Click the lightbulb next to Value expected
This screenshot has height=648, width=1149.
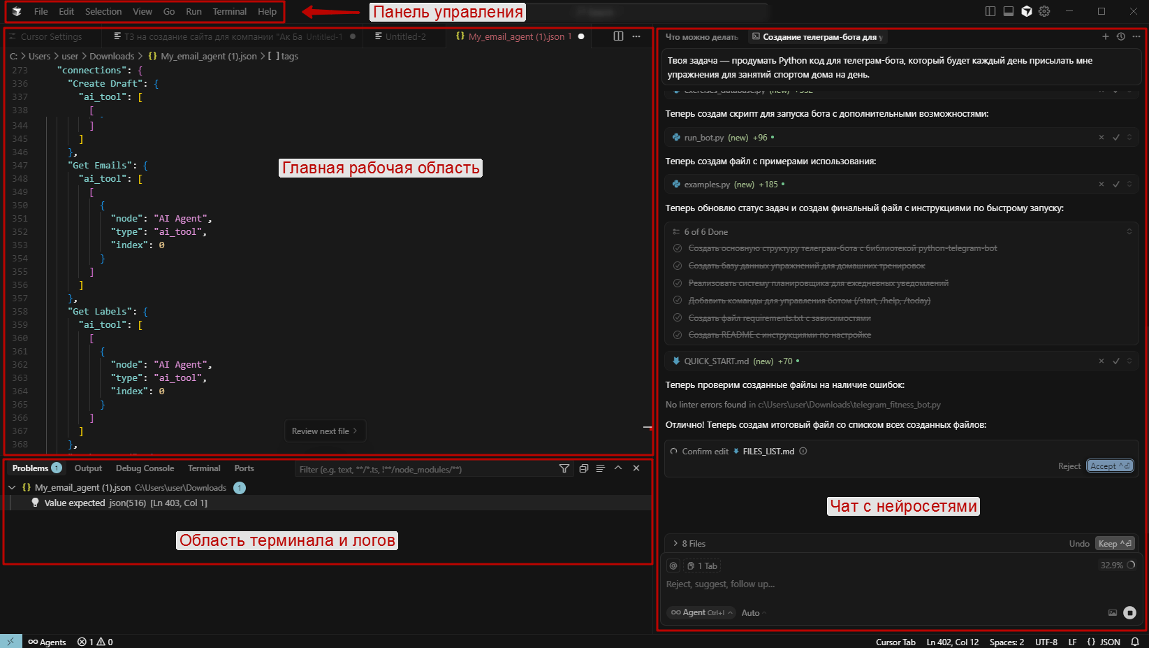35,503
